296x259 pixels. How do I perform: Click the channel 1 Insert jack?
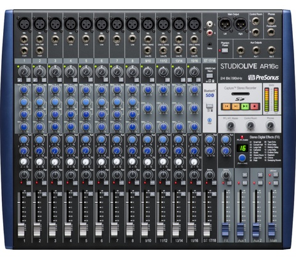pos(24,51)
